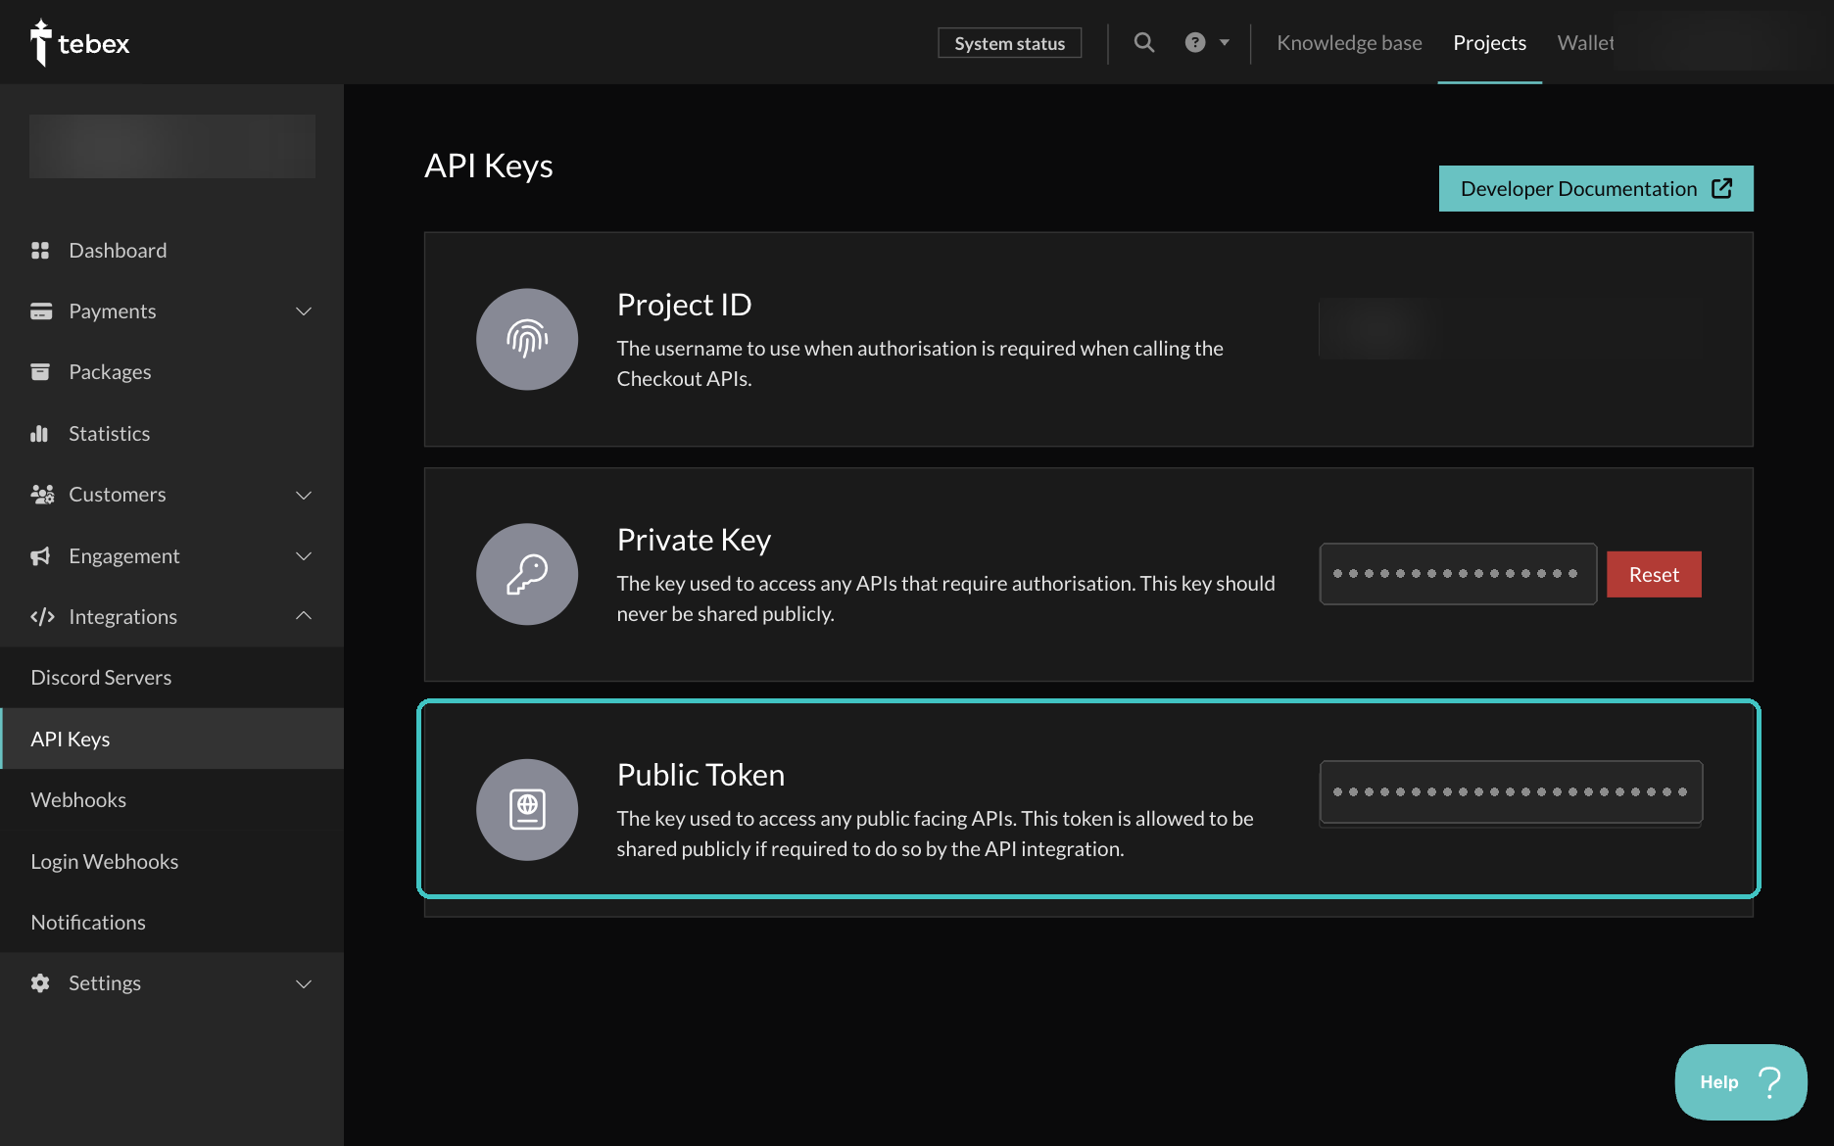
Task: Click the Packages box icon
Action: (x=40, y=372)
